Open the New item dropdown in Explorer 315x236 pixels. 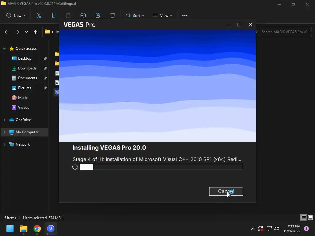point(16,15)
